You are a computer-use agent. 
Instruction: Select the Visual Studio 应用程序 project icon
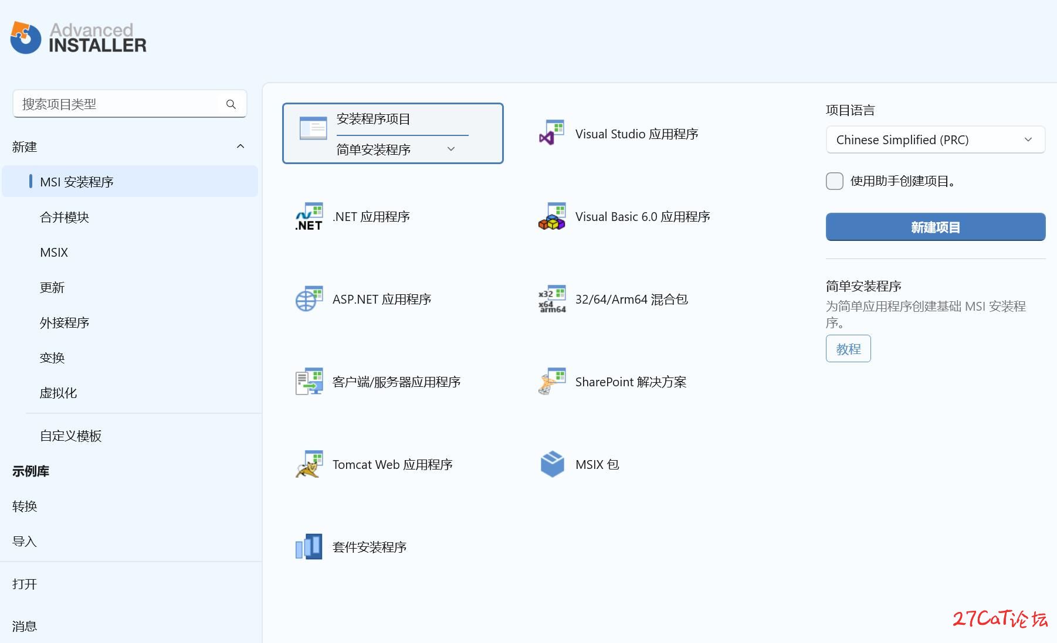pyautogui.click(x=552, y=134)
